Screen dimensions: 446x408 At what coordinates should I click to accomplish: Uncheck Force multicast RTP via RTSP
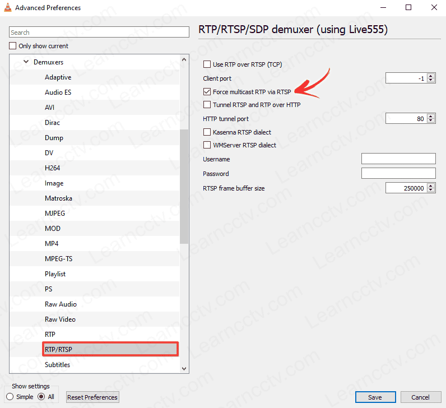point(207,92)
